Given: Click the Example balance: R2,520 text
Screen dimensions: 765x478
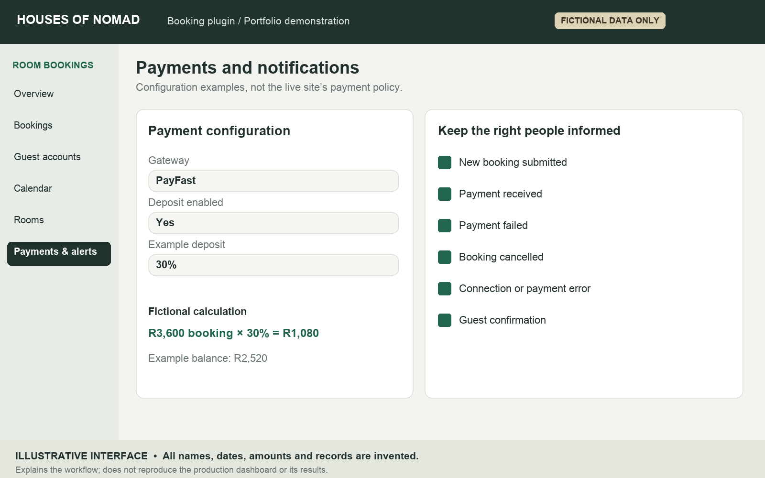Looking at the screenshot, I should [208, 358].
